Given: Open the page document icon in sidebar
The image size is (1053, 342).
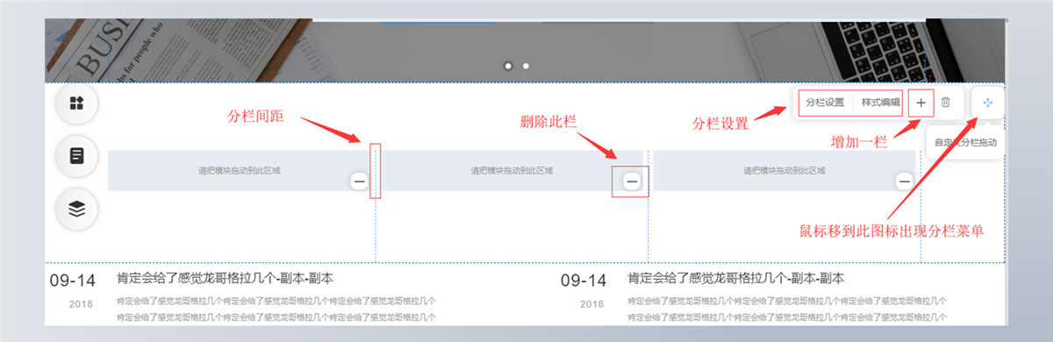Looking at the screenshot, I should pyautogui.click(x=77, y=156).
